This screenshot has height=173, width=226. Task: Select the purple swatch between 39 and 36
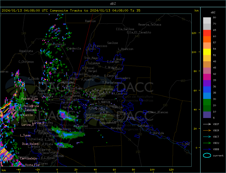pos(207,83)
